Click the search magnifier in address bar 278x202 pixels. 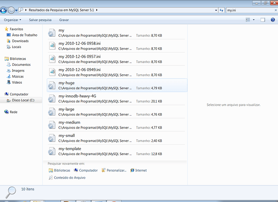21,10
